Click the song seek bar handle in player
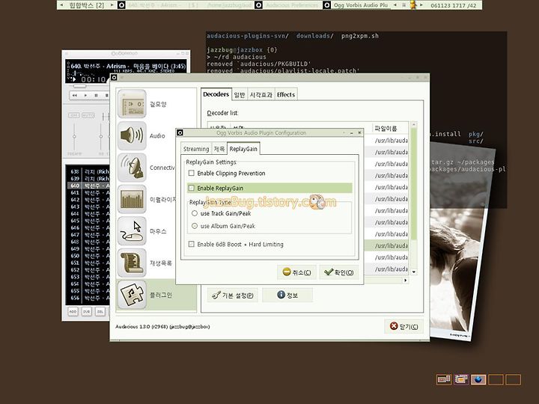539x404 pixels. (x=80, y=86)
